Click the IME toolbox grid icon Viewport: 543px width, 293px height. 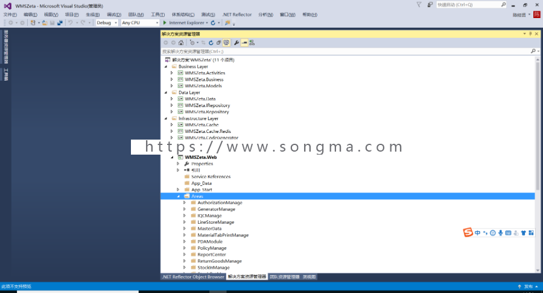(531, 233)
